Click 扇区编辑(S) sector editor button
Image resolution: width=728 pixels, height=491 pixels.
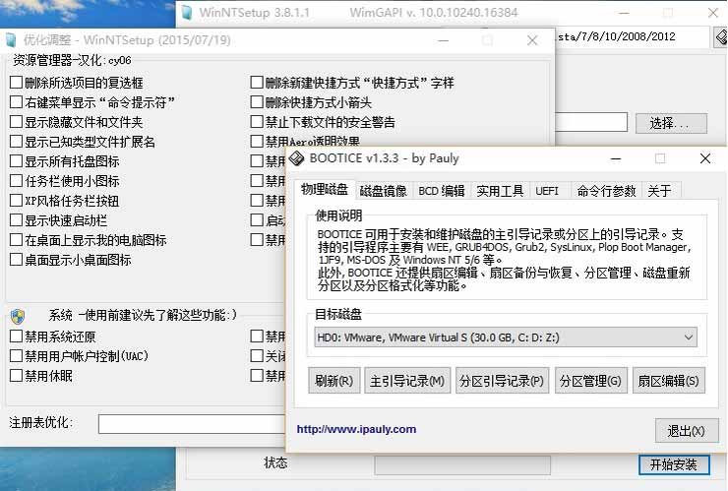(669, 381)
